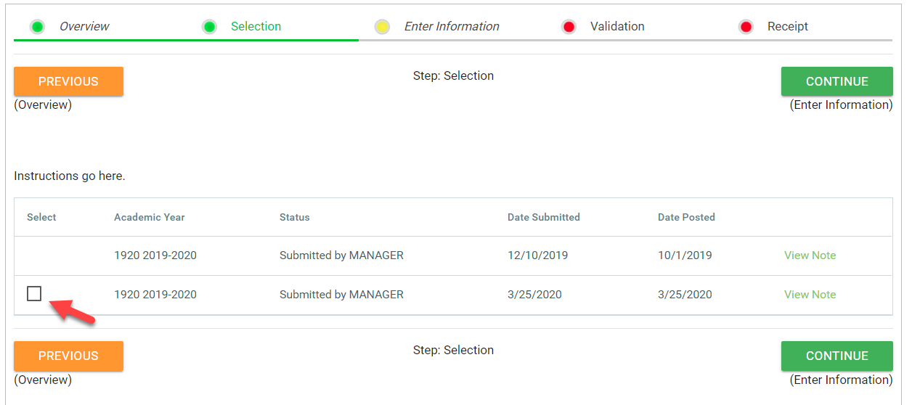Click the yellow Enter Information status dot
Image resolution: width=912 pixels, height=405 pixels.
tap(382, 27)
